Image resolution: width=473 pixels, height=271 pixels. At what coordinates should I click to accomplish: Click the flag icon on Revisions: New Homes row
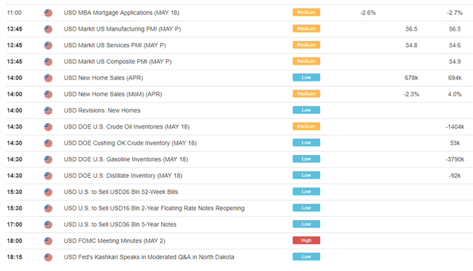click(x=48, y=110)
